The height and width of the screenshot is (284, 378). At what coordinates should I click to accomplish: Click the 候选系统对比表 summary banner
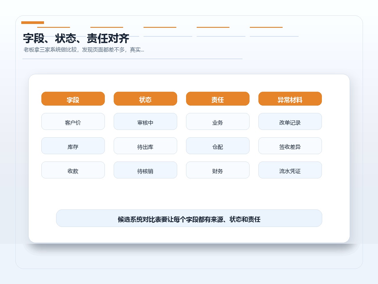(189, 218)
